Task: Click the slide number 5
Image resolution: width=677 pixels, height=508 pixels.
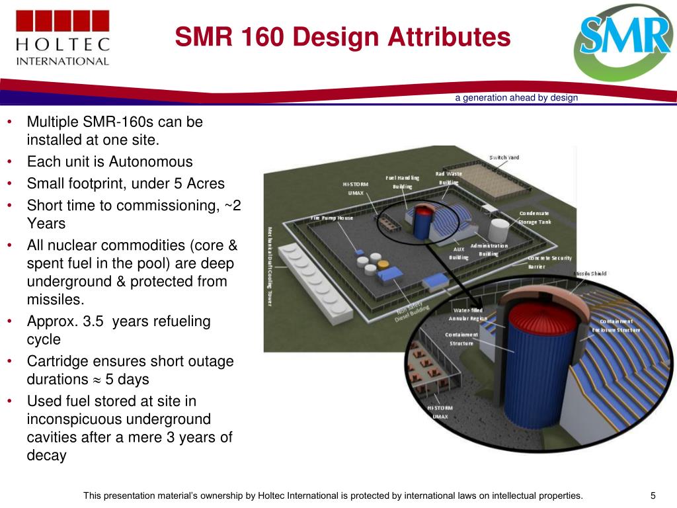Action: [653, 495]
